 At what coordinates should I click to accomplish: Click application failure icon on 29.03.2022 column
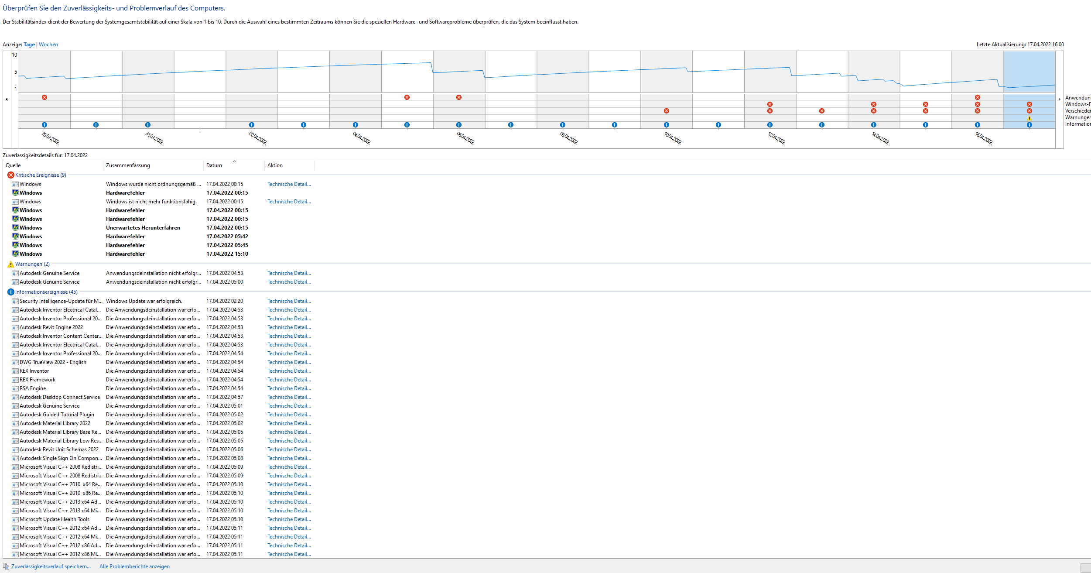[x=44, y=97]
